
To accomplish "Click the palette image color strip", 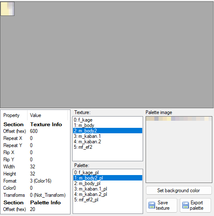I will pos(179,119).
